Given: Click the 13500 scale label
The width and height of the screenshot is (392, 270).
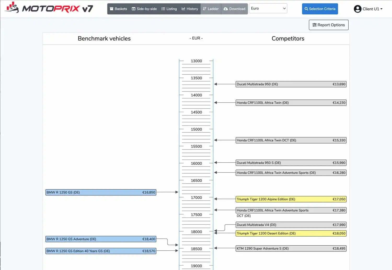Looking at the screenshot, I should pyautogui.click(x=196, y=78).
